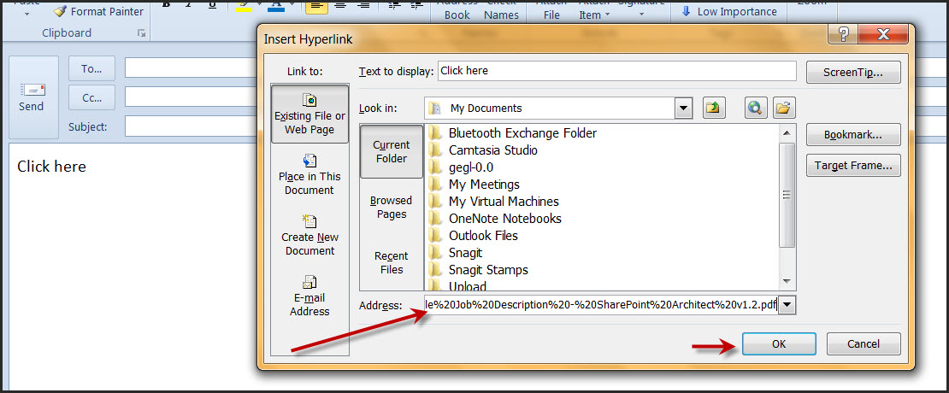Open the Address history dropdown arrow
The image size is (949, 393).
[787, 305]
